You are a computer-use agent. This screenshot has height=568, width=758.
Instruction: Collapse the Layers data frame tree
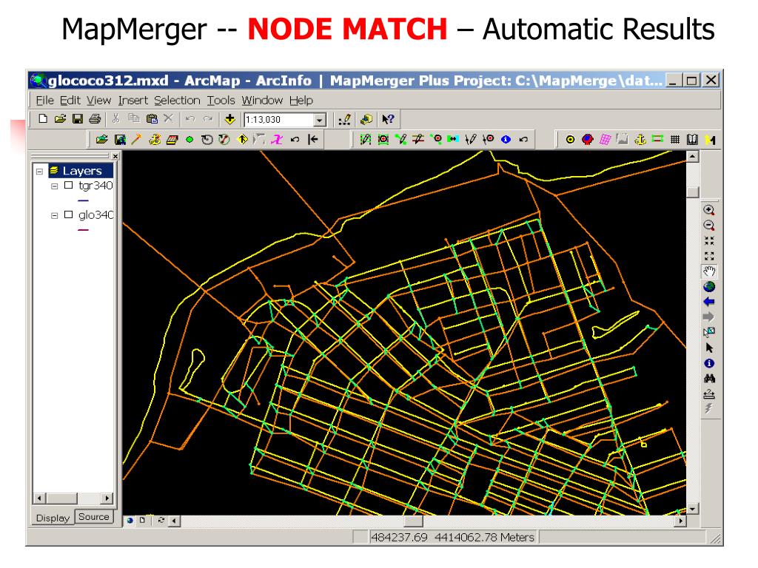point(40,171)
